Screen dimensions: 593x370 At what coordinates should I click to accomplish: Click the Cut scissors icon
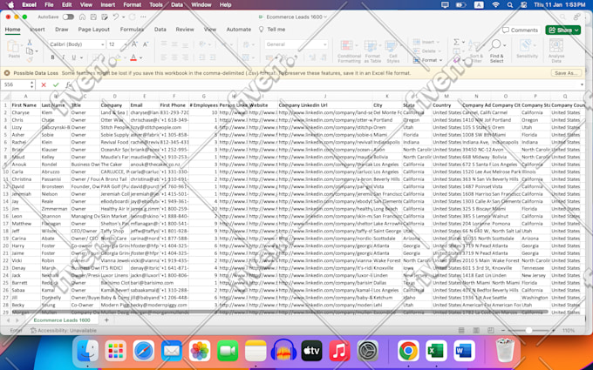click(x=30, y=43)
